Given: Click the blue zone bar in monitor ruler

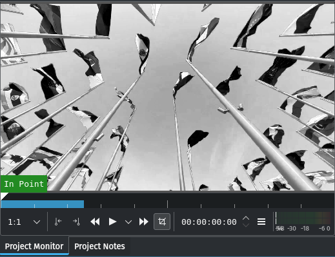Looking at the screenshot, I should (43, 204).
